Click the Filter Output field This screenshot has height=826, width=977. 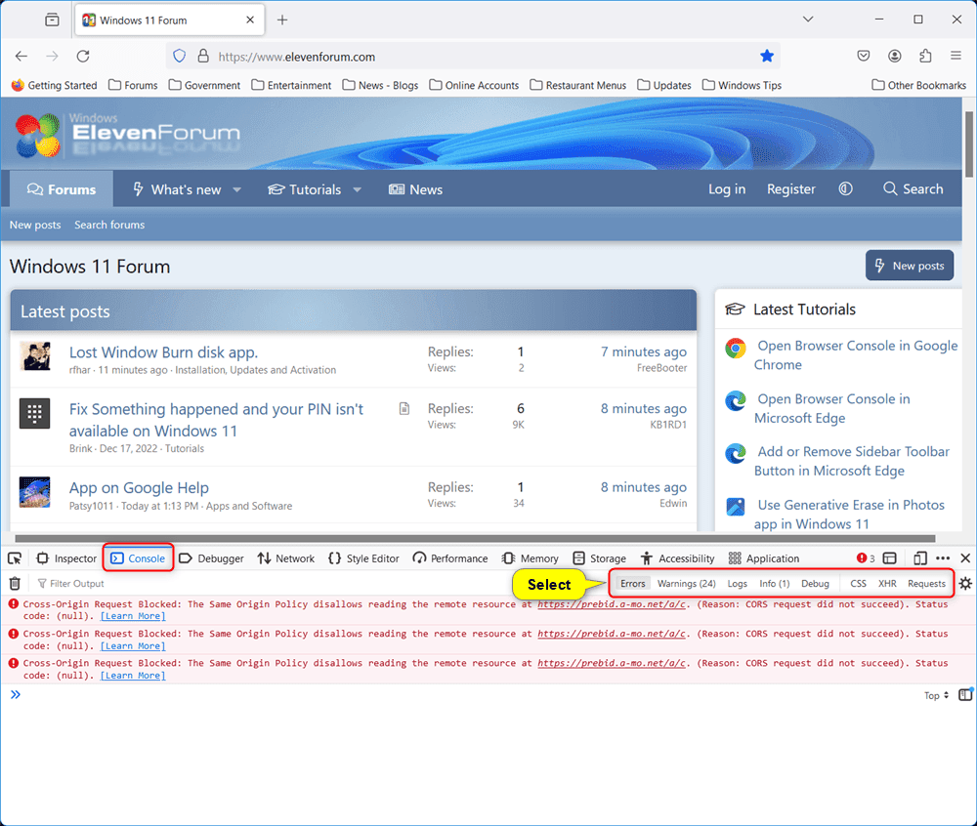pos(268,583)
